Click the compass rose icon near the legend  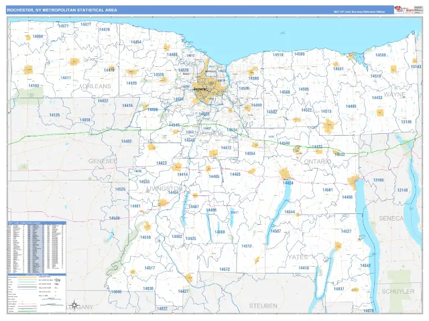75,305
